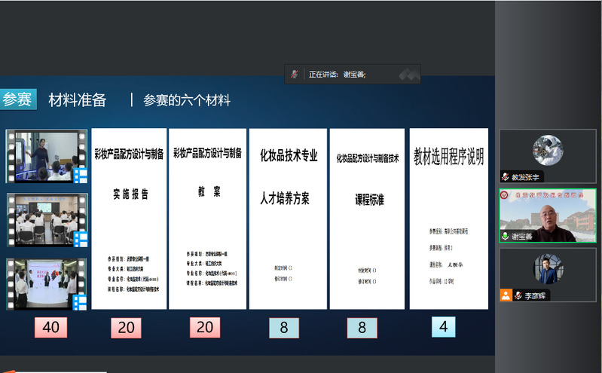Click the muted mic icon beside 教发张宇
Screen dimensions: 602x373
click(506, 177)
